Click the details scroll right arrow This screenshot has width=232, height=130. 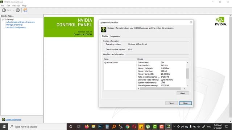tap(185, 88)
